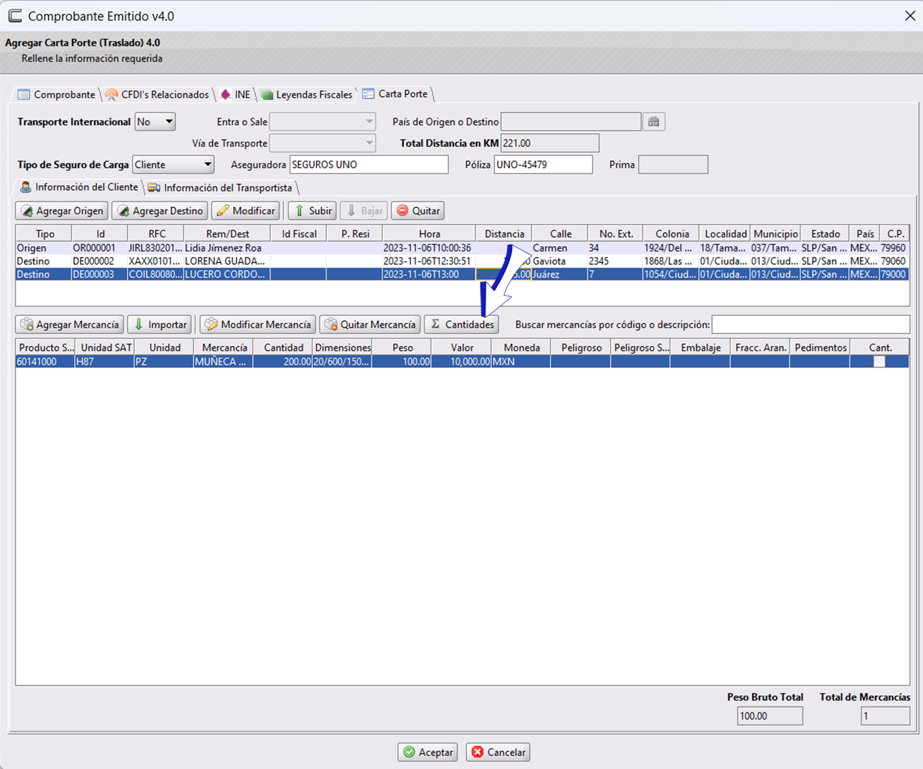
Task: Click the Importar button
Action: (160, 324)
